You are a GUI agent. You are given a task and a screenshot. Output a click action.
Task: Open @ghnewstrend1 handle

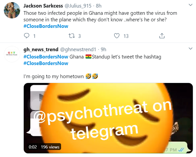click(78, 49)
